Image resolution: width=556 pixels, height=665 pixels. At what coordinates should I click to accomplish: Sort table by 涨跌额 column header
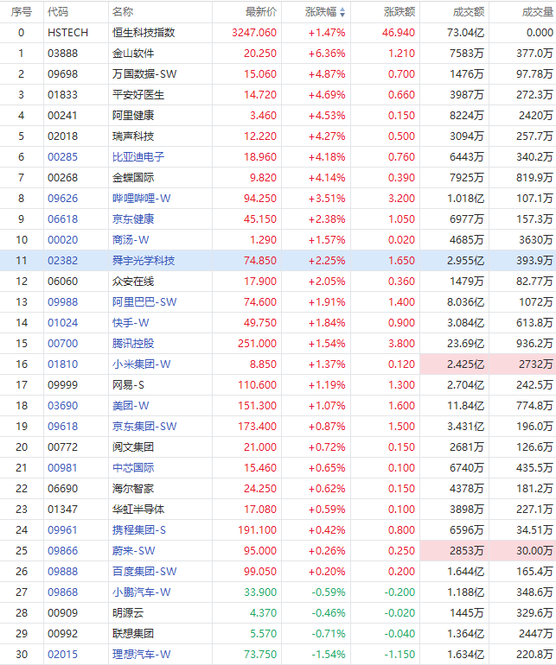(x=399, y=12)
